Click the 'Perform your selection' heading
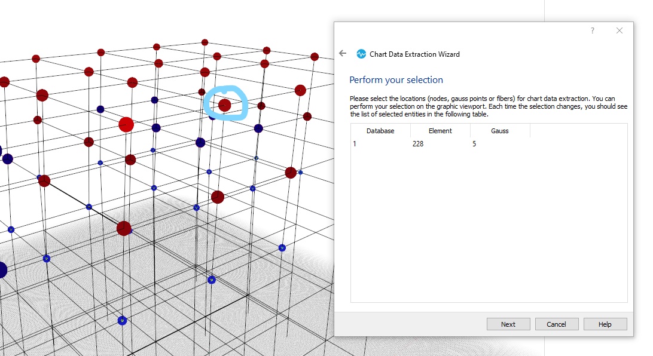Viewport: 653px width, 356px height. pyautogui.click(x=396, y=80)
